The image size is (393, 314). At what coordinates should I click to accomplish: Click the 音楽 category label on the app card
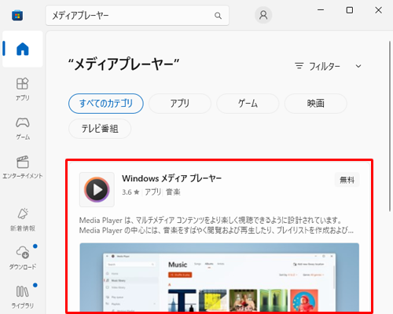pos(173,192)
